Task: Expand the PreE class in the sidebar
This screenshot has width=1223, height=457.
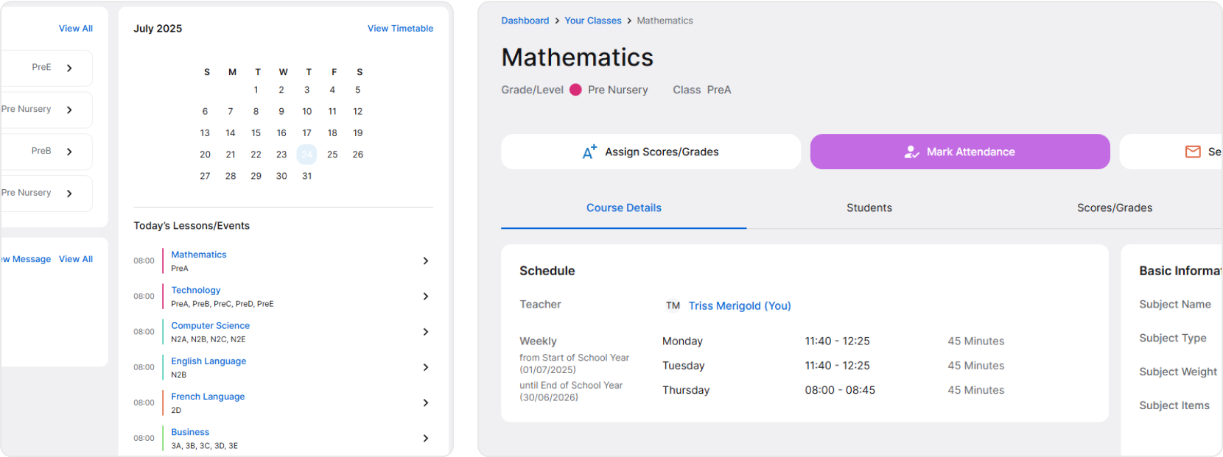Action: point(70,67)
